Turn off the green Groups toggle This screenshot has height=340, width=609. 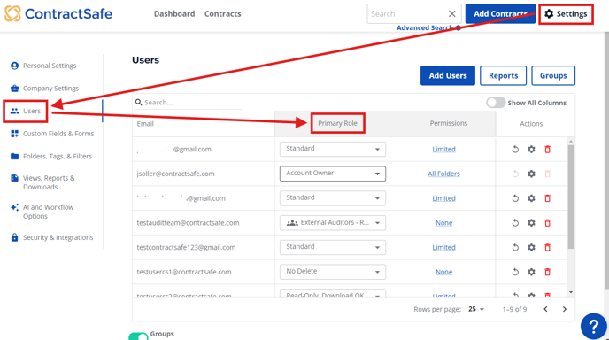(x=138, y=336)
